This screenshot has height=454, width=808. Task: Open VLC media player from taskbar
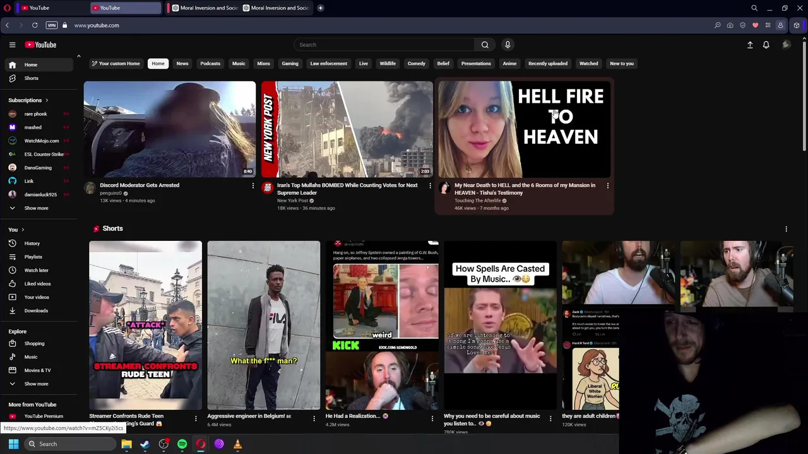pos(237,444)
